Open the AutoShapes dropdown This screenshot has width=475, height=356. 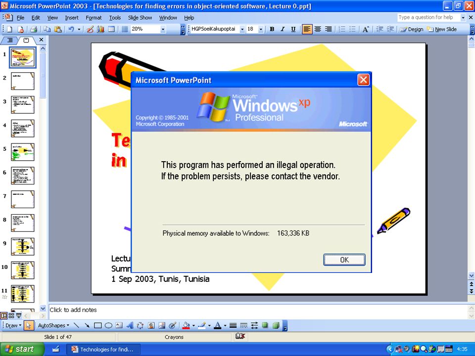coord(53,325)
